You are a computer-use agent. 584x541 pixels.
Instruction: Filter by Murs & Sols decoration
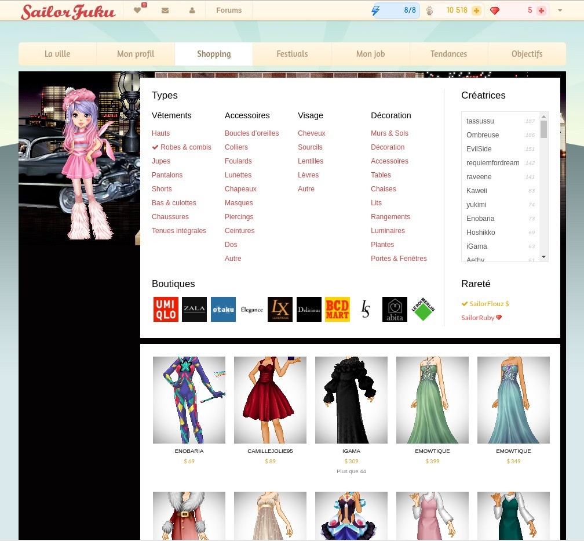tap(389, 133)
